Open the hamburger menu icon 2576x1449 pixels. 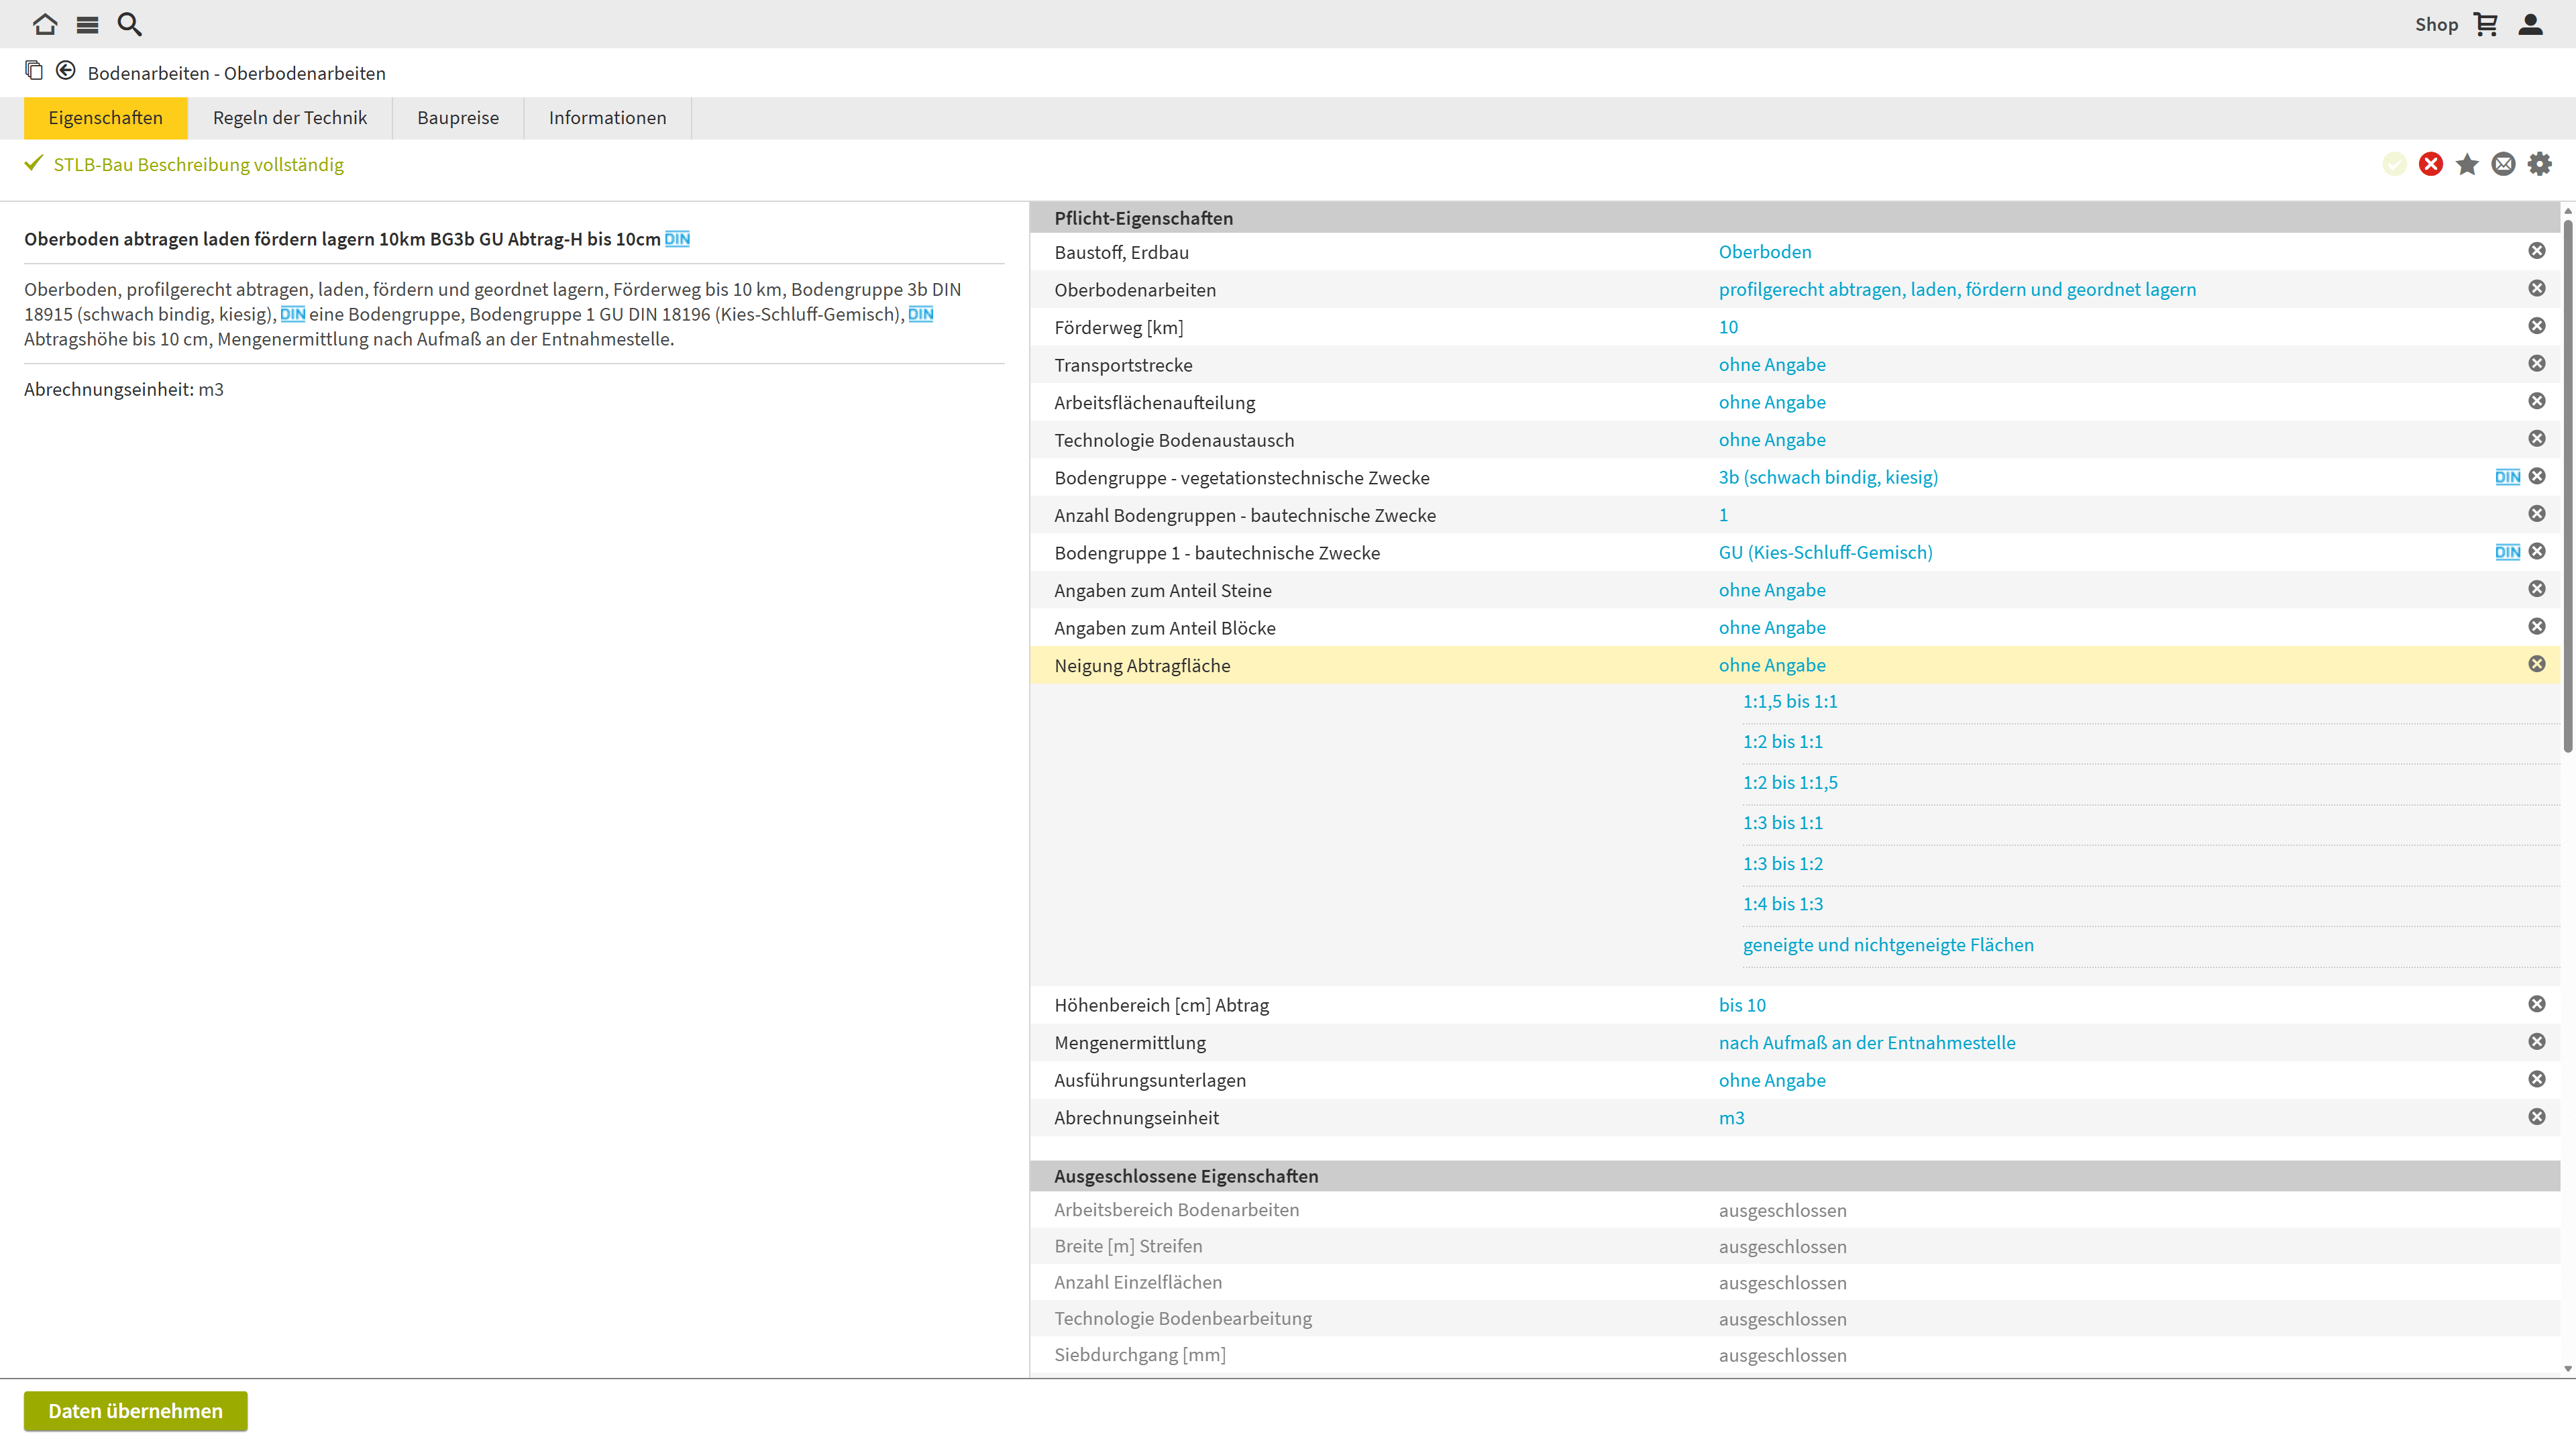pyautogui.click(x=87, y=24)
